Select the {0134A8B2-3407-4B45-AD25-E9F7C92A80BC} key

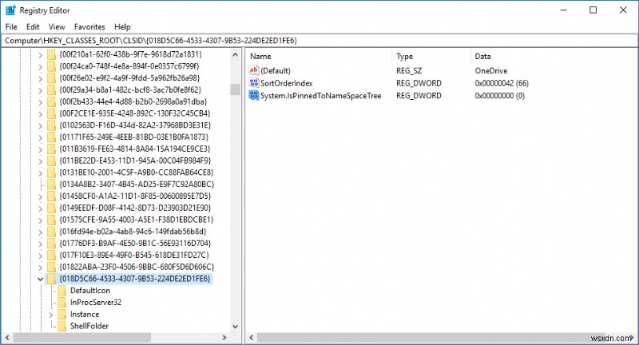[x=137, y=184]
